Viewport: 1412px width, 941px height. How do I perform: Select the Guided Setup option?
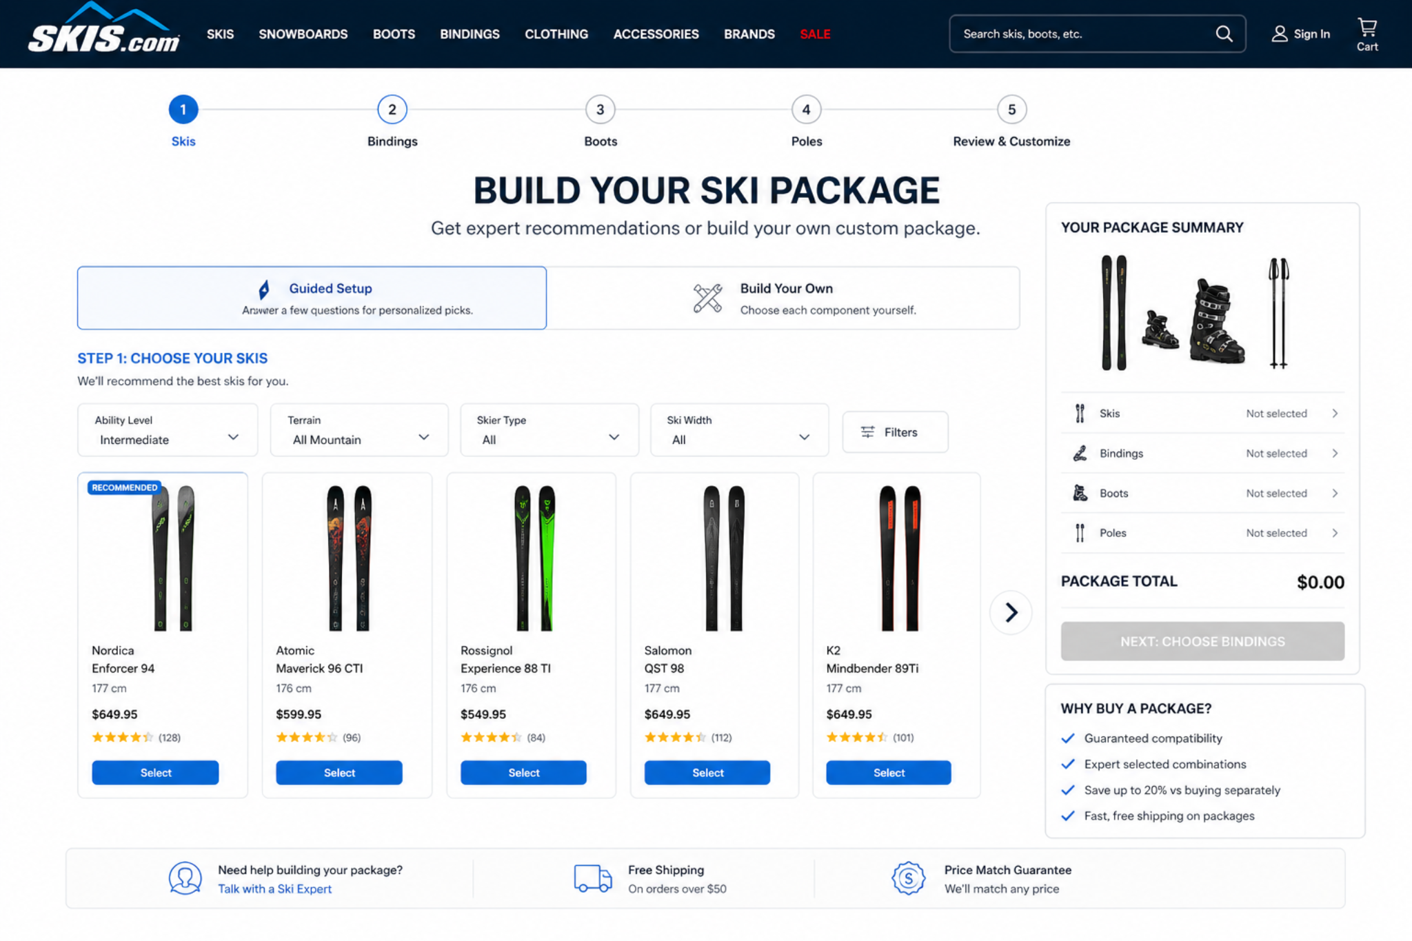point(312,298)
